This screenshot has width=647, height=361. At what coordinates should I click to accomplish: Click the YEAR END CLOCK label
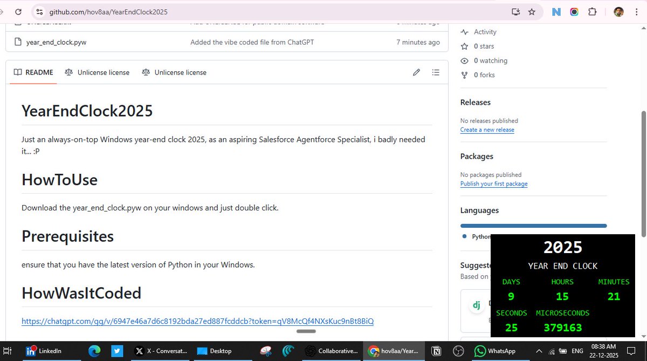pyautogui.click(x=563, y=266)
